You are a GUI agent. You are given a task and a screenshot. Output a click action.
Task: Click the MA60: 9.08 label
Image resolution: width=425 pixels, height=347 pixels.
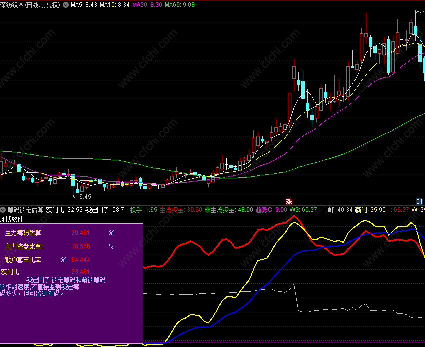pos(180,5)
